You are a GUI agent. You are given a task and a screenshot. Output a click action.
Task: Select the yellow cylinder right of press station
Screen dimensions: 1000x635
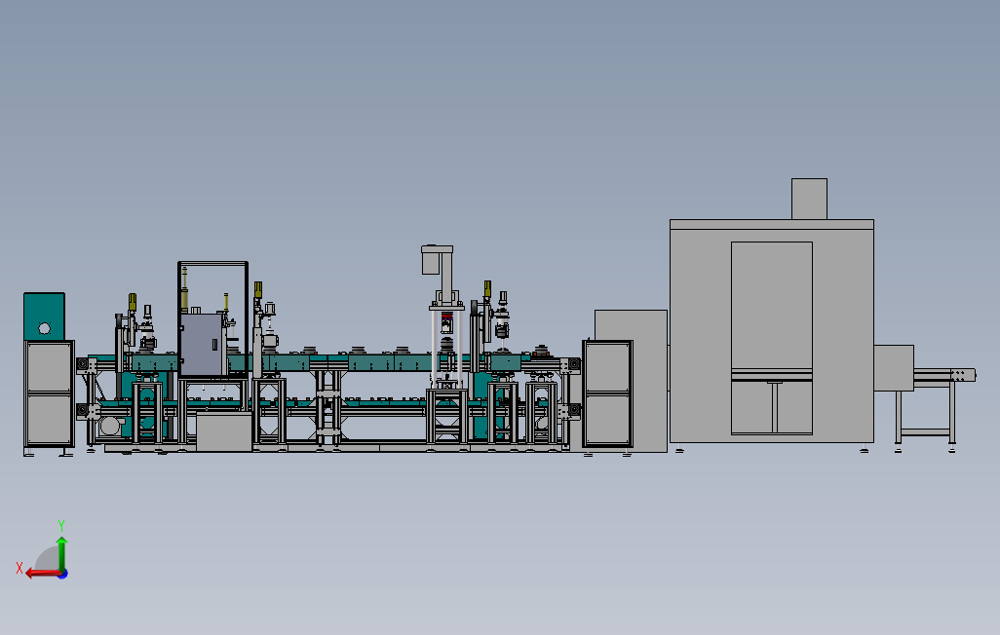(487, 289)
